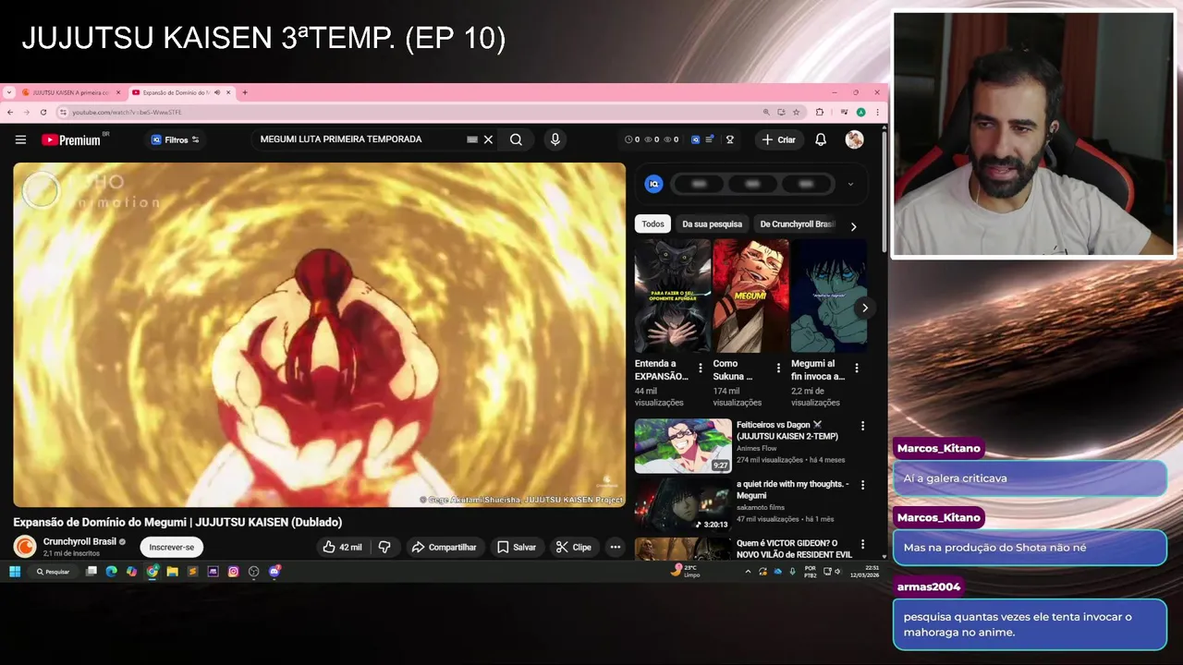Clear the search query with X
The height and width of the screenshot is (665, 1183).
click(488, 139)
